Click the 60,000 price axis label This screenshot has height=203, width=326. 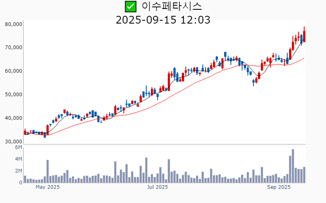13,71
